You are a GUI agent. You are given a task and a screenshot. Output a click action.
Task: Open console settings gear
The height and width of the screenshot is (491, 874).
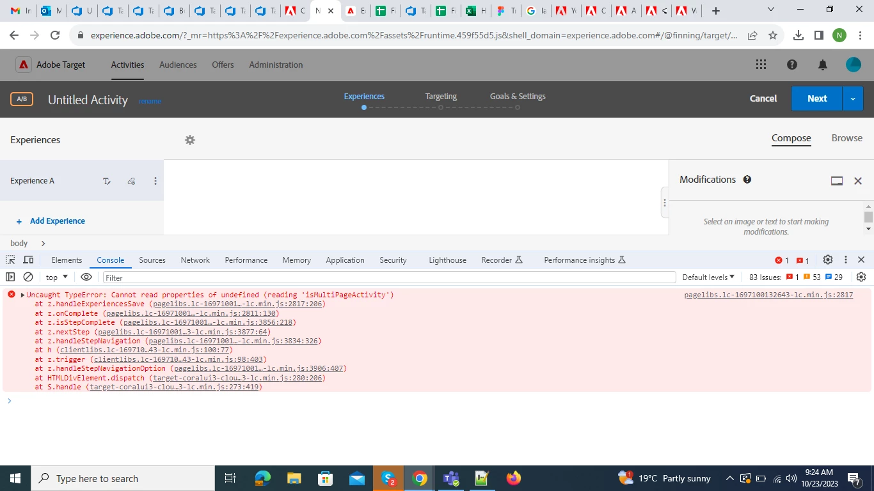(x=861, y=277)
